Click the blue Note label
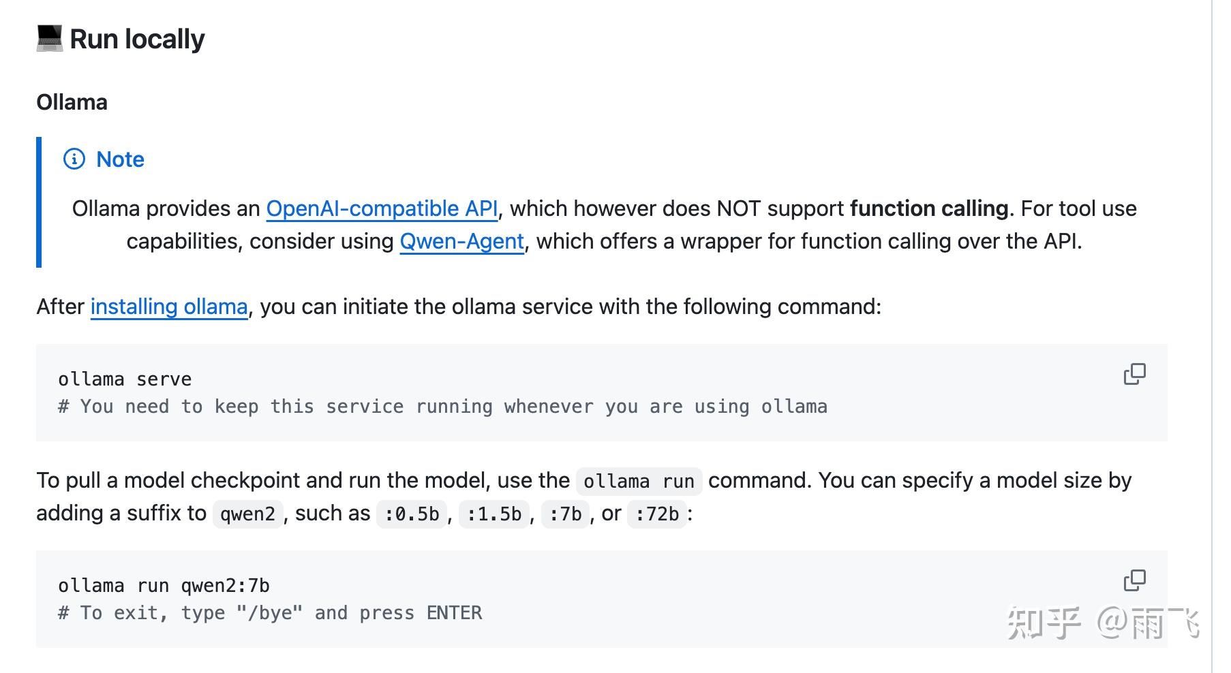Screen dimensions: 1231x673 pyautogui.click(x=120, y=159)
